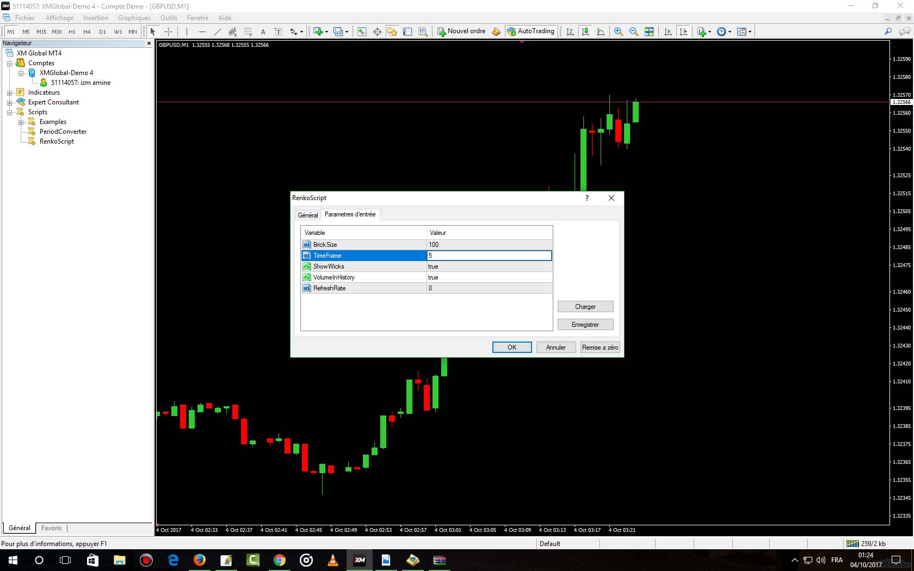This screenshot has height=571, width=914.
Task: Click the zoom out magnifier icon
Action: [633, 32]
